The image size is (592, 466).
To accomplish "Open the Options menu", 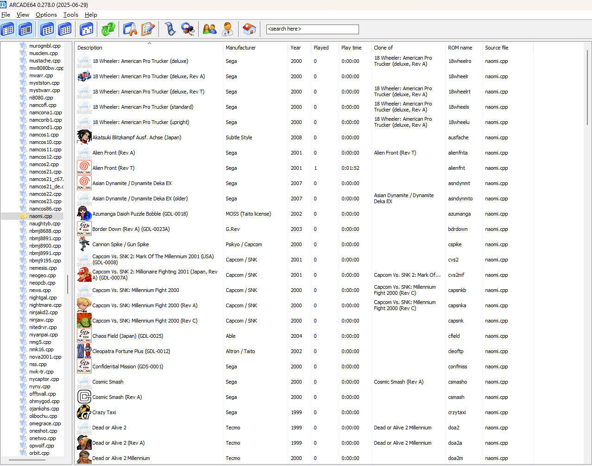I will coord(46,15).
